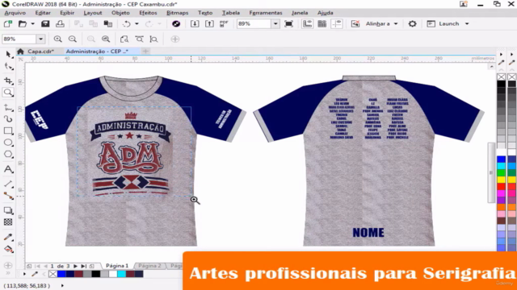Select the Drop Shadow tool
517x290 pixels.
click(8, 210)
